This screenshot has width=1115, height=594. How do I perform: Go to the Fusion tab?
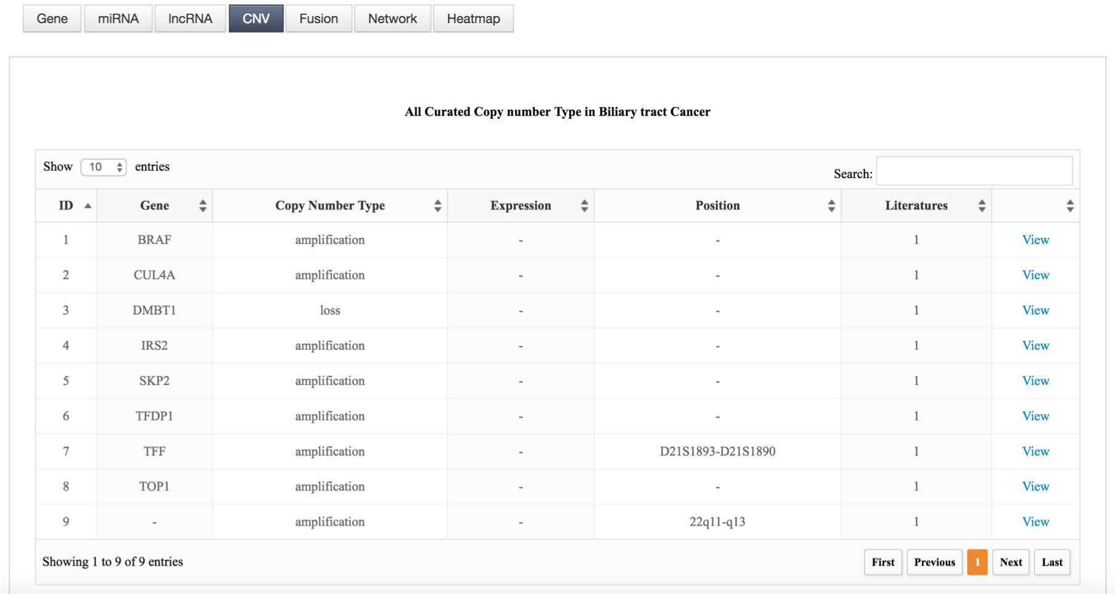318,18
